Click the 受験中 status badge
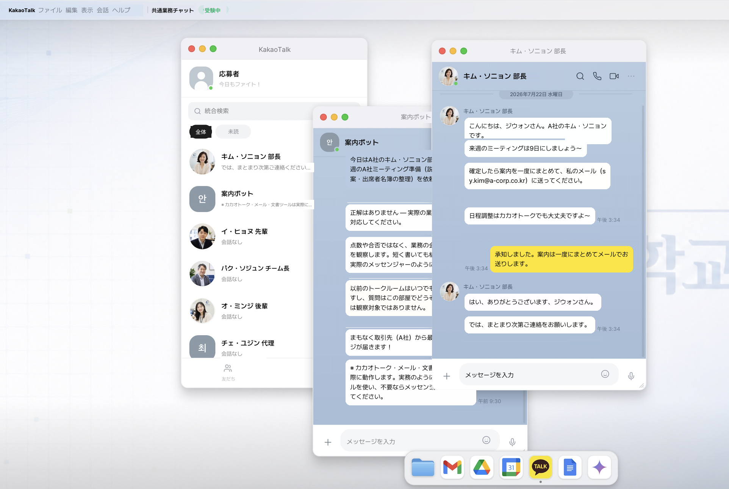Image resolution: width=729 pixels, height=489 pixels. tap(213, 10)
